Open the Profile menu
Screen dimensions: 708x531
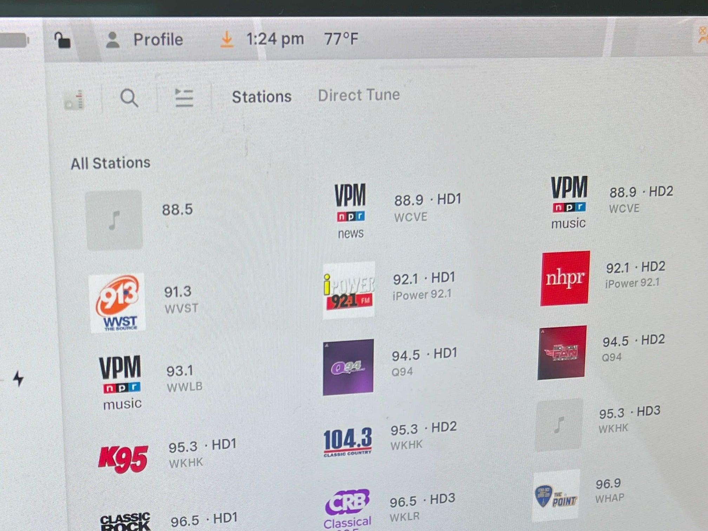(144, 40)
